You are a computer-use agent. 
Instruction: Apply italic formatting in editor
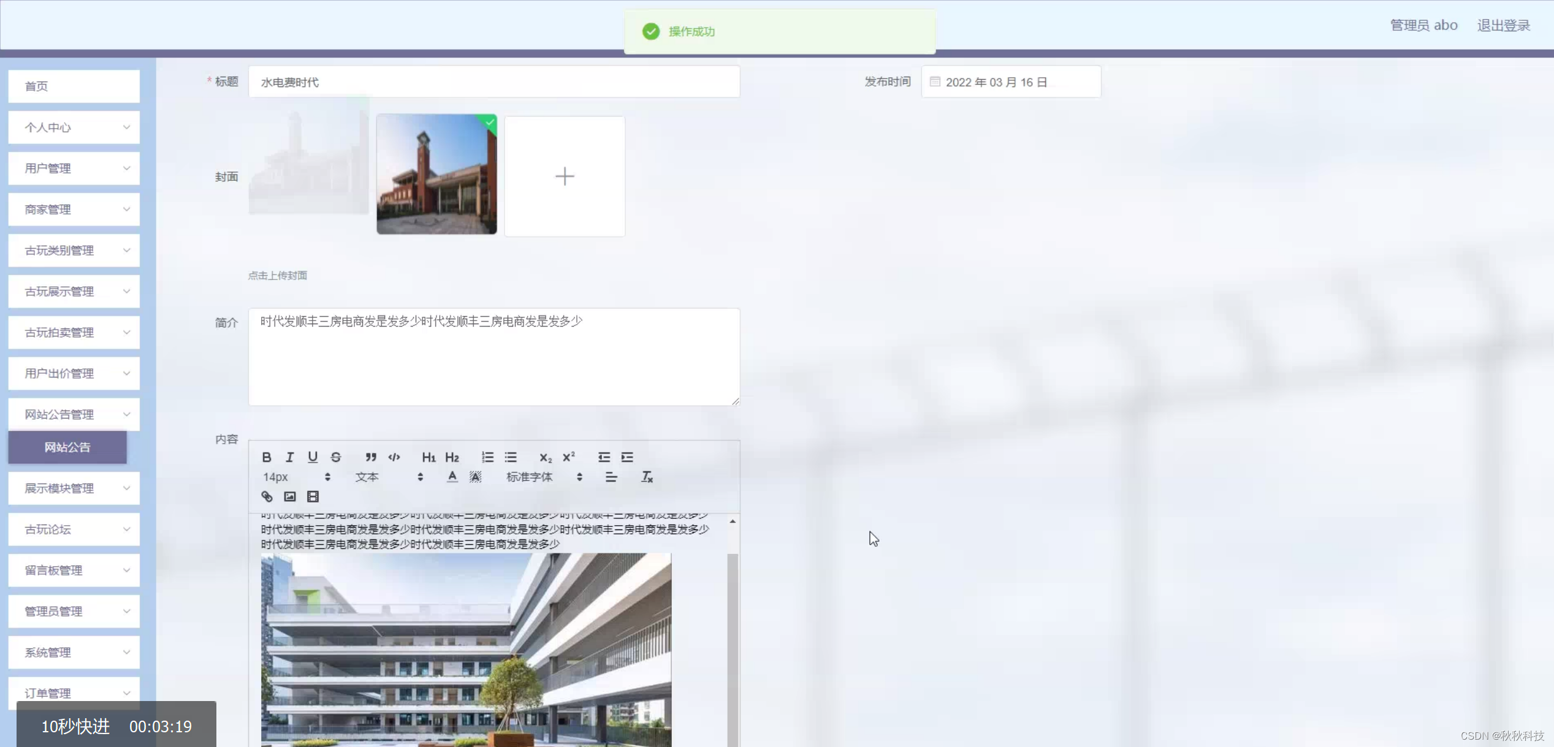[x=289, y=457]
